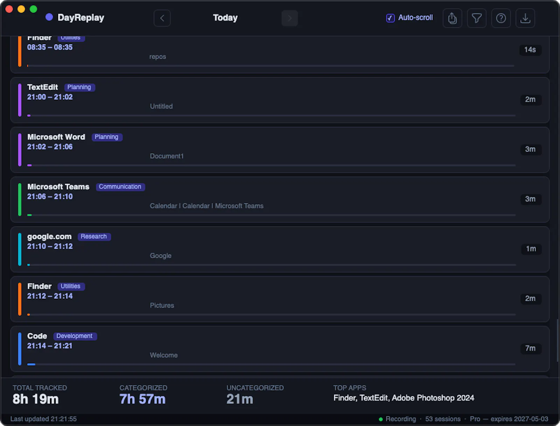Click the Categorized 7h 57m value
The height and width of the screenshot is (426, 560).
click(142, 399)
